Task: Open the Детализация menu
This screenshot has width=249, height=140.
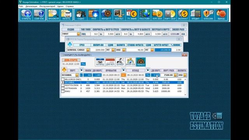Action: coord(31,6)
